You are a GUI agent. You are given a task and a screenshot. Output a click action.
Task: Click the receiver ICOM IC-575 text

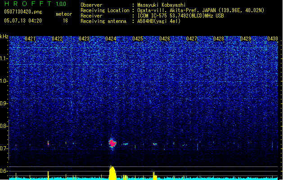tap(152, 16)
